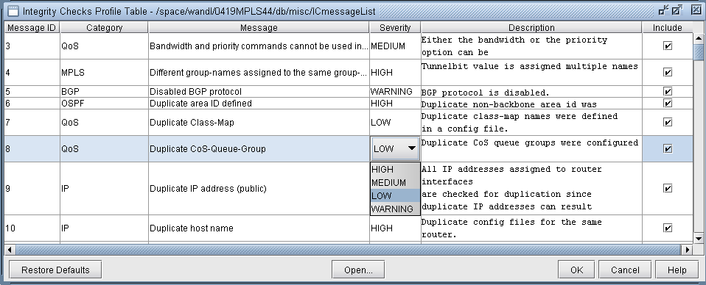Select the HIGH severity cell for OSPF row
706x285 pixels.
[x=395, y=104]
